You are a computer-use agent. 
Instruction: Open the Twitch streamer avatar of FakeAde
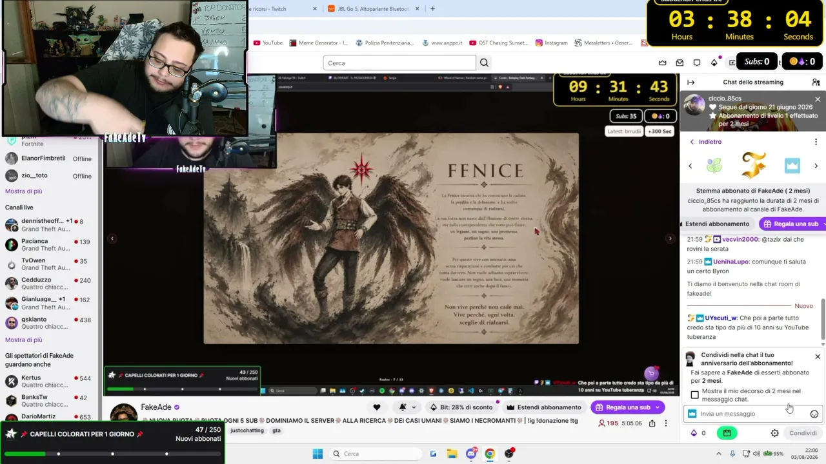[123, 412]
